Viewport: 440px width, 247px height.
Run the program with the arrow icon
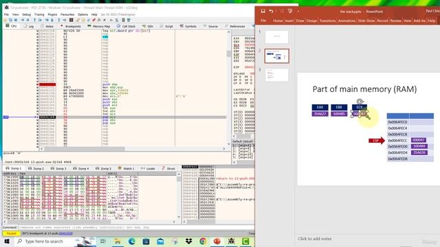pyautogui.click(x=23, y=20)
